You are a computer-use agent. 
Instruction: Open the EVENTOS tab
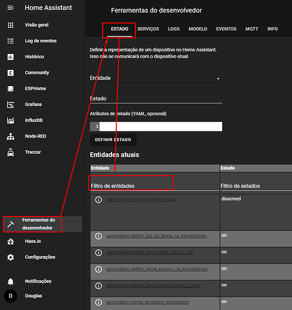click(x=226, y=29)
